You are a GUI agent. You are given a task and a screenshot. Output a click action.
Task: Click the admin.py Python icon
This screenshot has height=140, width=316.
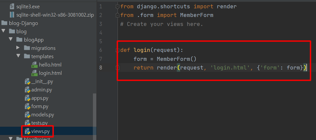[27, 90]
